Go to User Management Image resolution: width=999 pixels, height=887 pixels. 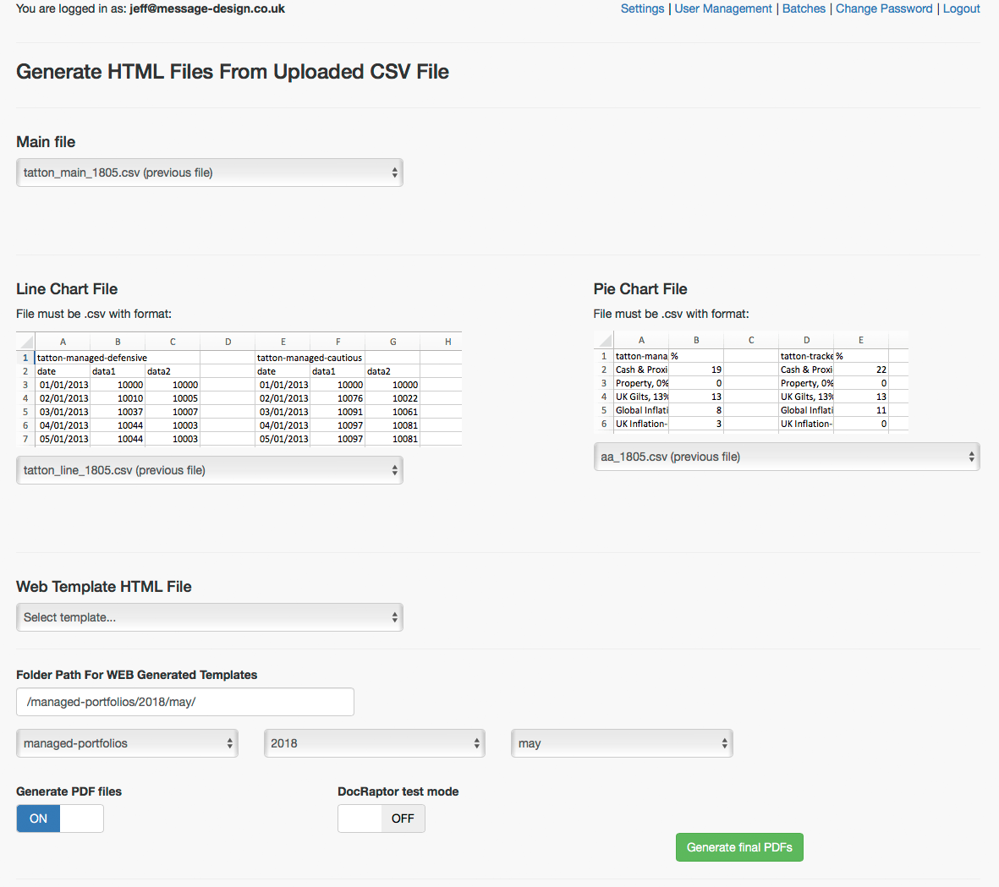click(x=723, y=9)
